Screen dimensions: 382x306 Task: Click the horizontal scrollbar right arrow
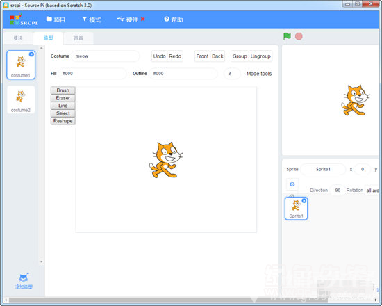point(376,300)
